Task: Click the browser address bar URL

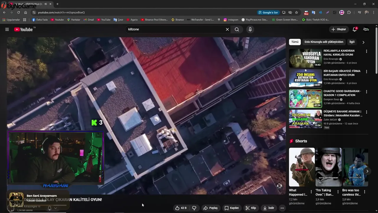Action: click(61, 12)
